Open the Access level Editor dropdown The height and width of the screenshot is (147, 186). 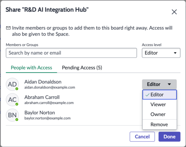[161, 53]
